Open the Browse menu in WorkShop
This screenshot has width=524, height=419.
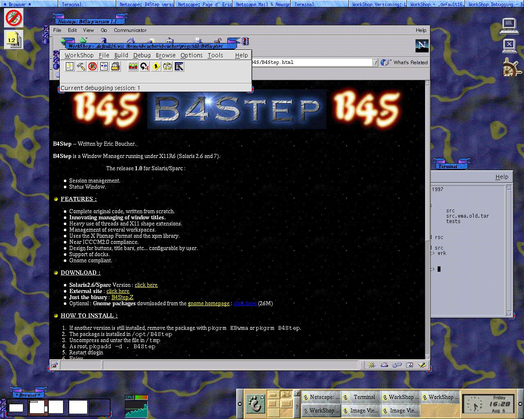pyautogui.click(x=165, y=55)
